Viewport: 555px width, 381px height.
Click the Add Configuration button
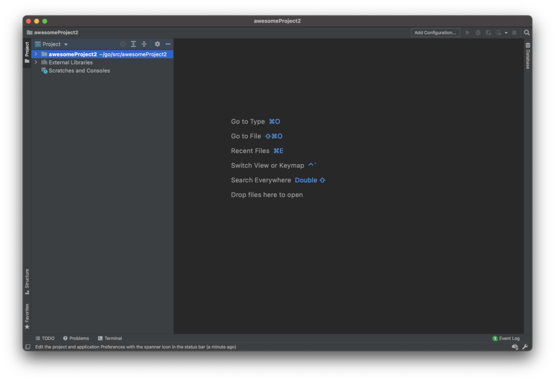(x=435, y=32)
